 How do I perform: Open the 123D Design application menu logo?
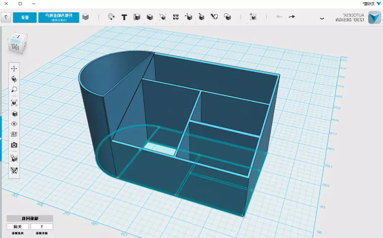tap(374, 17)
